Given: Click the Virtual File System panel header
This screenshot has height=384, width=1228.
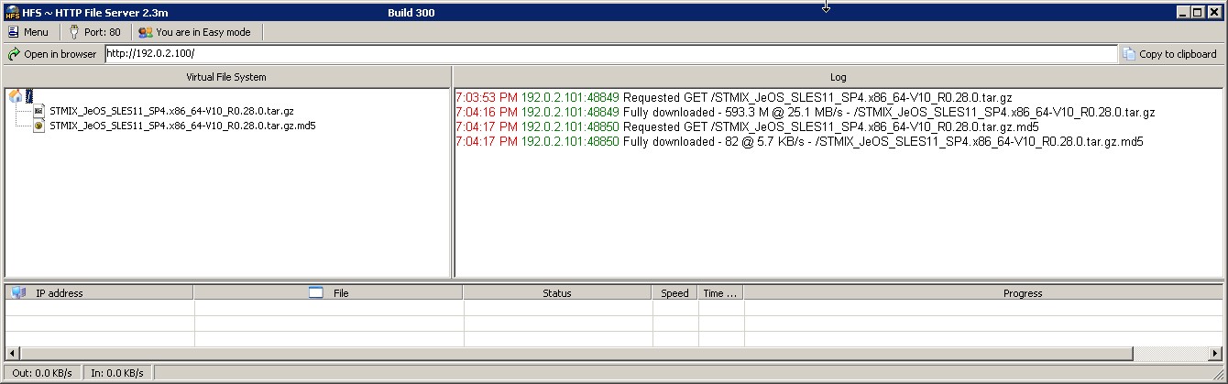Looking at the screenshot, I should click(226, 77).
